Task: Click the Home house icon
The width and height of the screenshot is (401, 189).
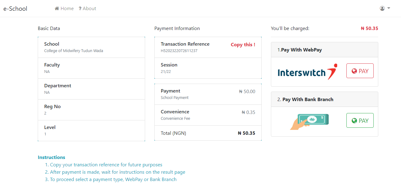Action: click(57, 9)
